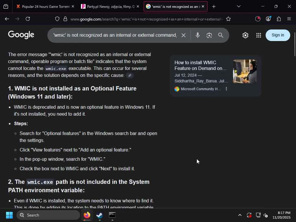
Task: Open Firefox application hamburger menu
Action: 289,19
